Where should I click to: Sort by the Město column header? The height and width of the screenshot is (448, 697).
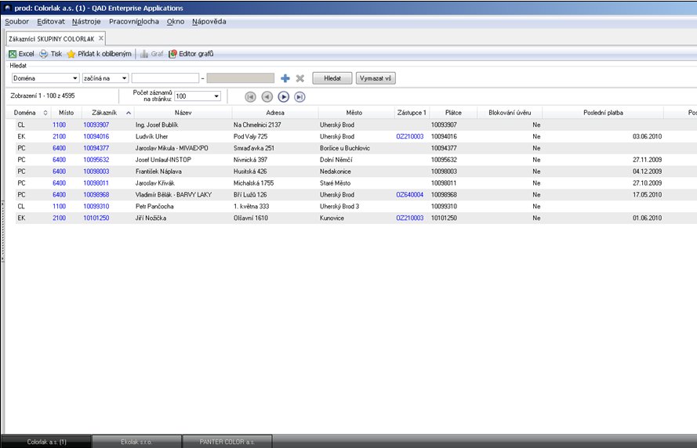tap(354, 113)
